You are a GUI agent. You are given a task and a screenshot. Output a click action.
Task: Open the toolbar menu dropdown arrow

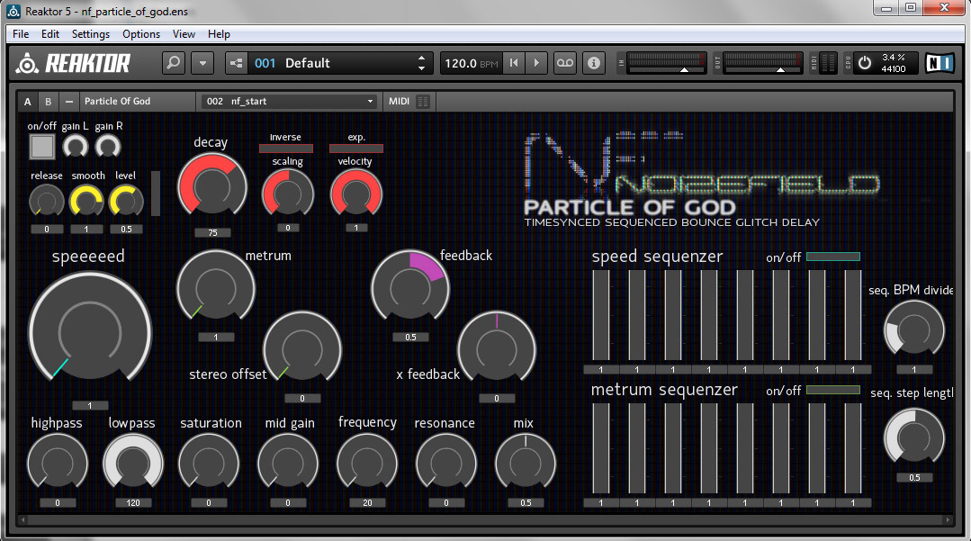pos(202,63)
